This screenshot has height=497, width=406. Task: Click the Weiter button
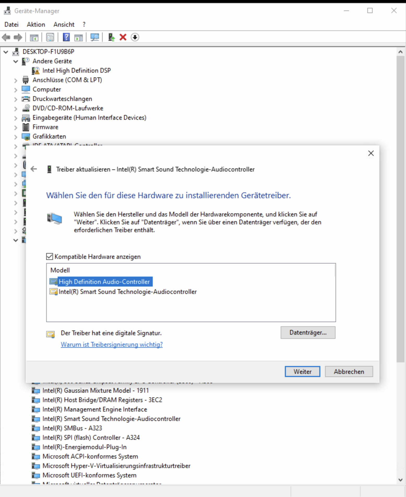coord(302,372)
